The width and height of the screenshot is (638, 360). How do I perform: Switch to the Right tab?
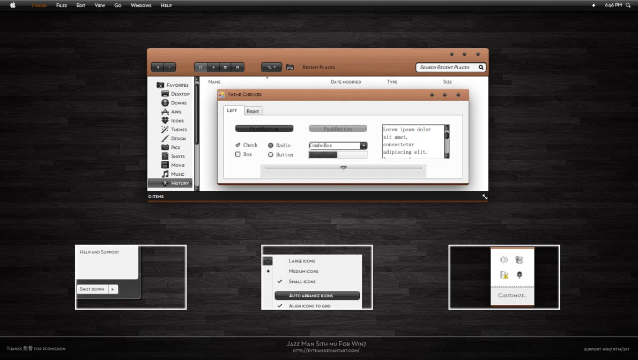pyautogui.click(x=253, y=111)
